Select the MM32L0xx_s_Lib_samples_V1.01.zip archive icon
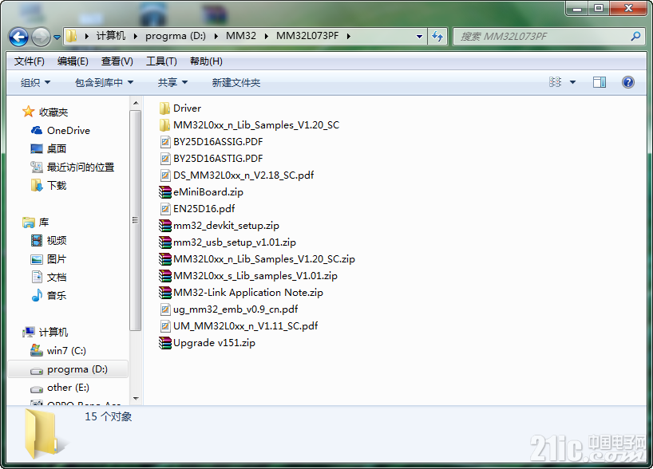The image size is (653, 469). coord(165,276)
